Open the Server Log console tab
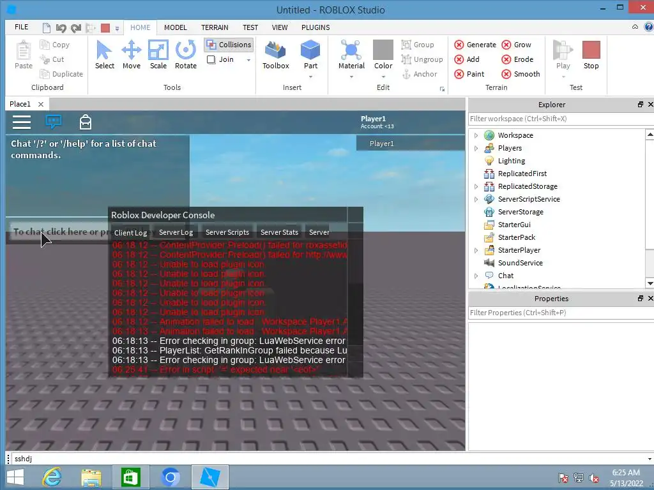Viewport: 654px width, 490px height. tap(176, 232)
